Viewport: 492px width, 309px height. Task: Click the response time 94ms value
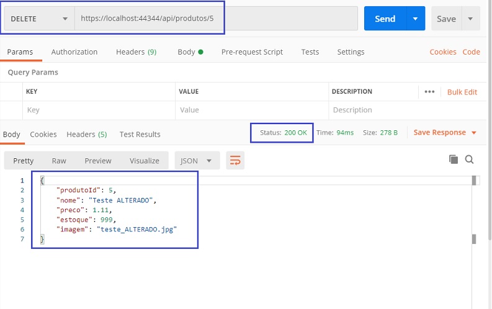(x=345, y=133)
